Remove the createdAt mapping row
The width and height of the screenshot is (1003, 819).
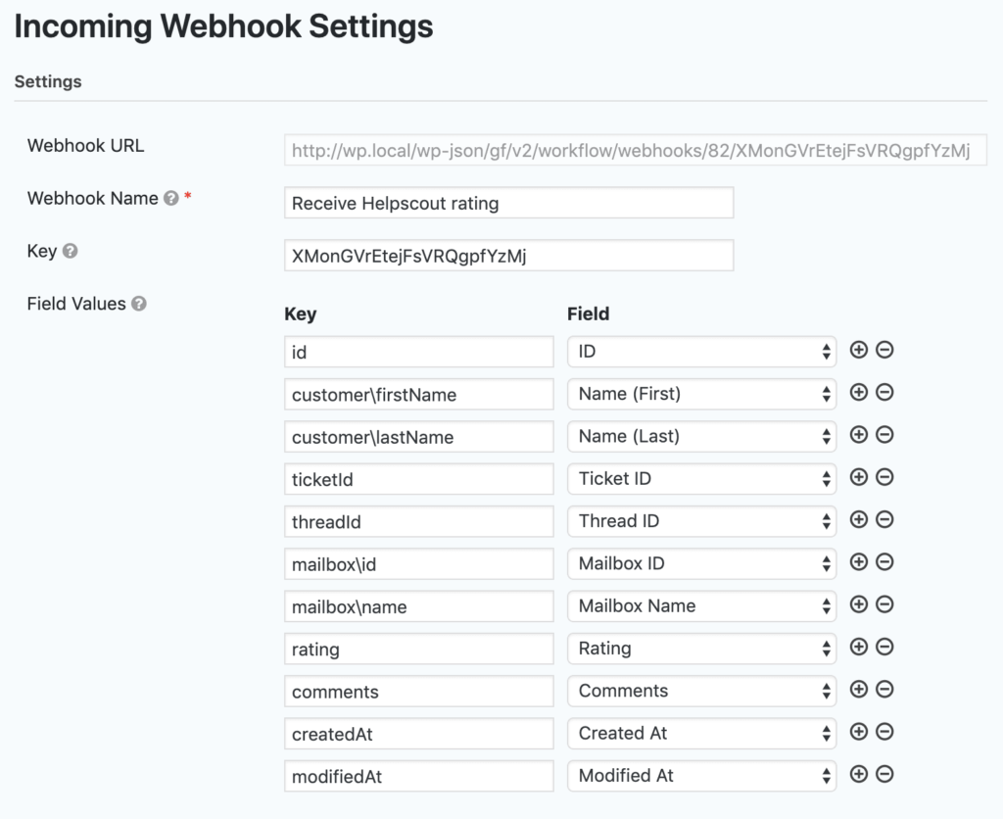pyautogui.click(x=884, y=732)
